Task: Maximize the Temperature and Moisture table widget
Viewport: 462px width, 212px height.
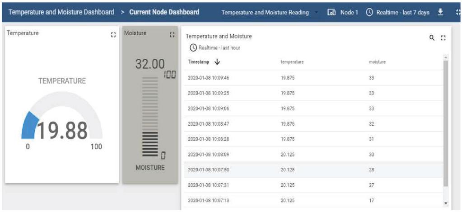Action: [x=443, y=38]
